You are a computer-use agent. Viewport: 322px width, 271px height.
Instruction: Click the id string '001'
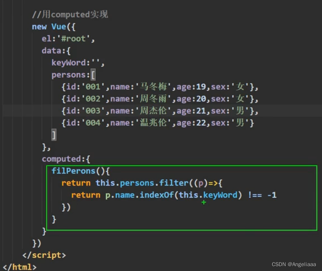93,87
